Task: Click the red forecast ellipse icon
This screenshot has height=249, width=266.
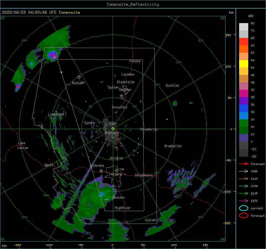Action: pyautogui.click(x=244, y=216)
